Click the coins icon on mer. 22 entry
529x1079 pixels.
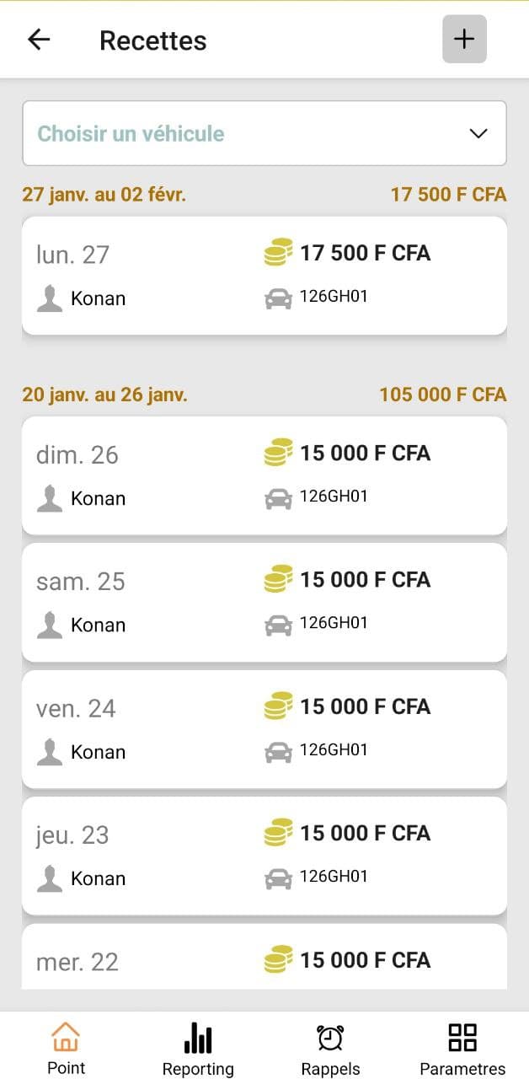[x=276, y=959]
